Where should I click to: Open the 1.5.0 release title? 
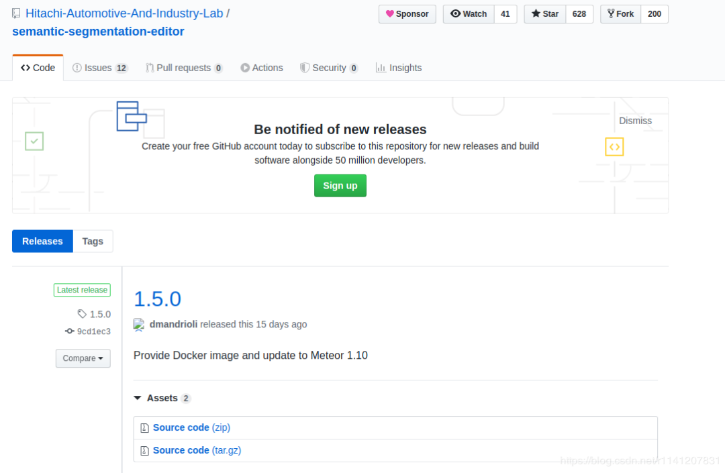(157, 299)
